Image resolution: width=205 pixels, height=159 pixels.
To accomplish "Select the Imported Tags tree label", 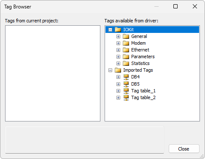I will (138, 70).
